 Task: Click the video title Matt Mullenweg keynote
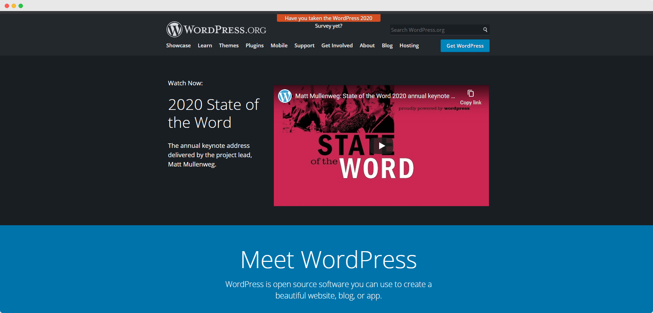click(x=375, y=96)
